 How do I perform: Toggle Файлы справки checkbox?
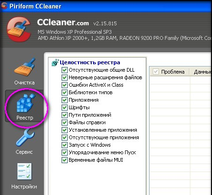tap(64, 122)
